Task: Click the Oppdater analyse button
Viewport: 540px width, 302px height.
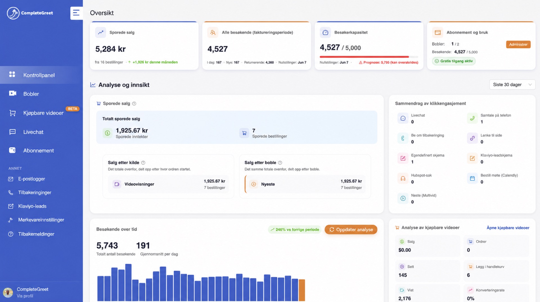Action: click(351, 230)
